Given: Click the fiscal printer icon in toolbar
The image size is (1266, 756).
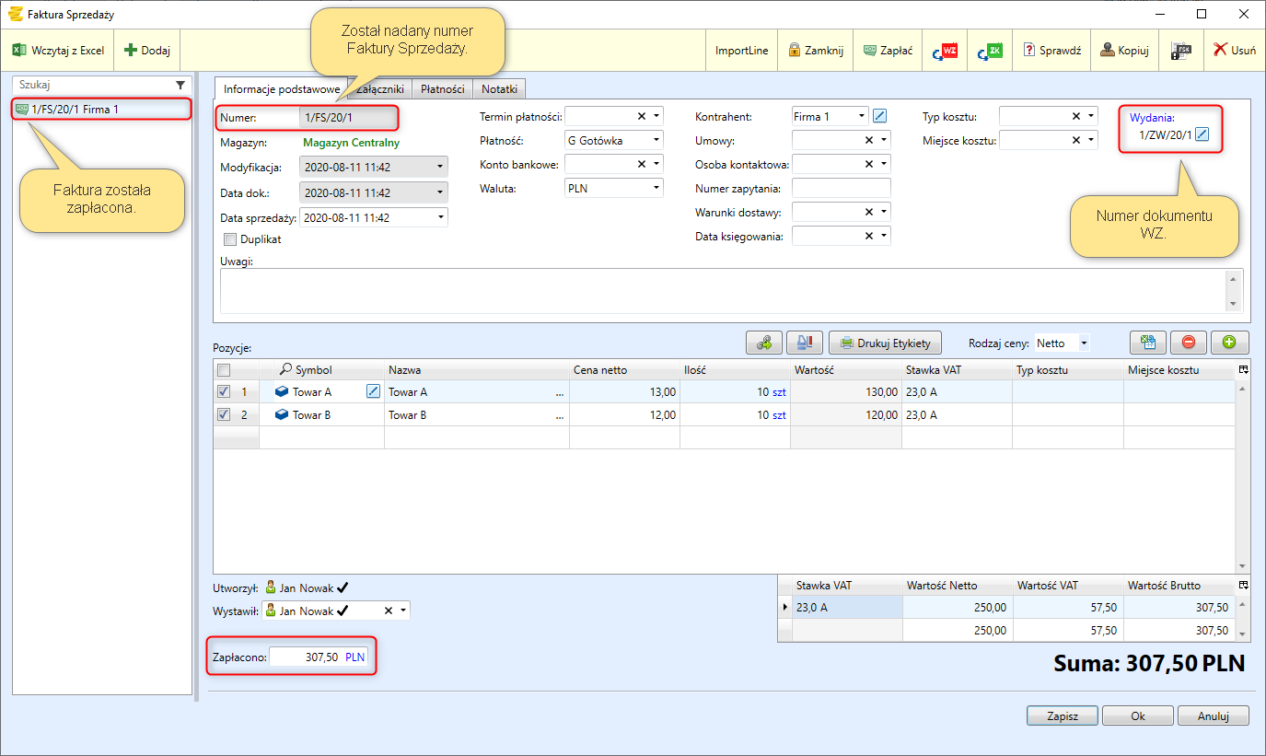Looking at the screenshot, I should click(x=1180, y=51).
